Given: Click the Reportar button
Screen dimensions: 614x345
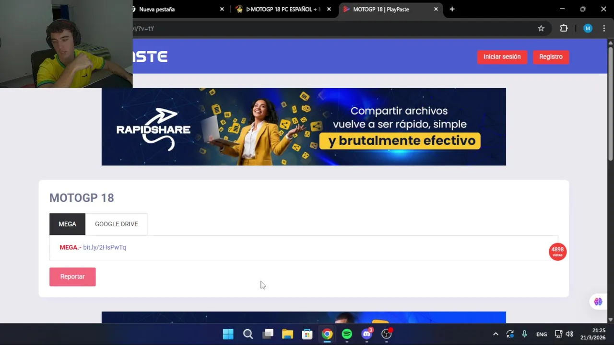Looking at the screenshot, I should point(72,276).
